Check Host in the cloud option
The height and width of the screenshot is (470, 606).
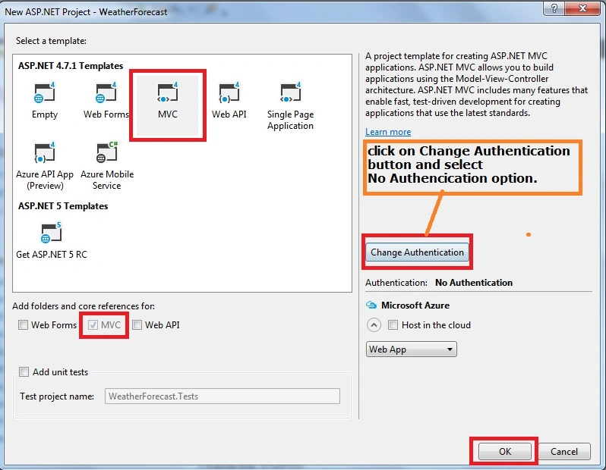click(x=393, y=325)
